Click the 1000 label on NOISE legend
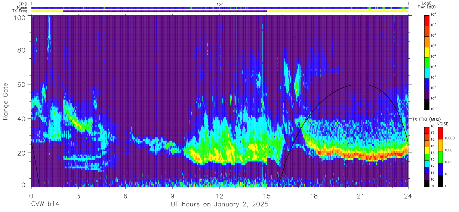 449,150
